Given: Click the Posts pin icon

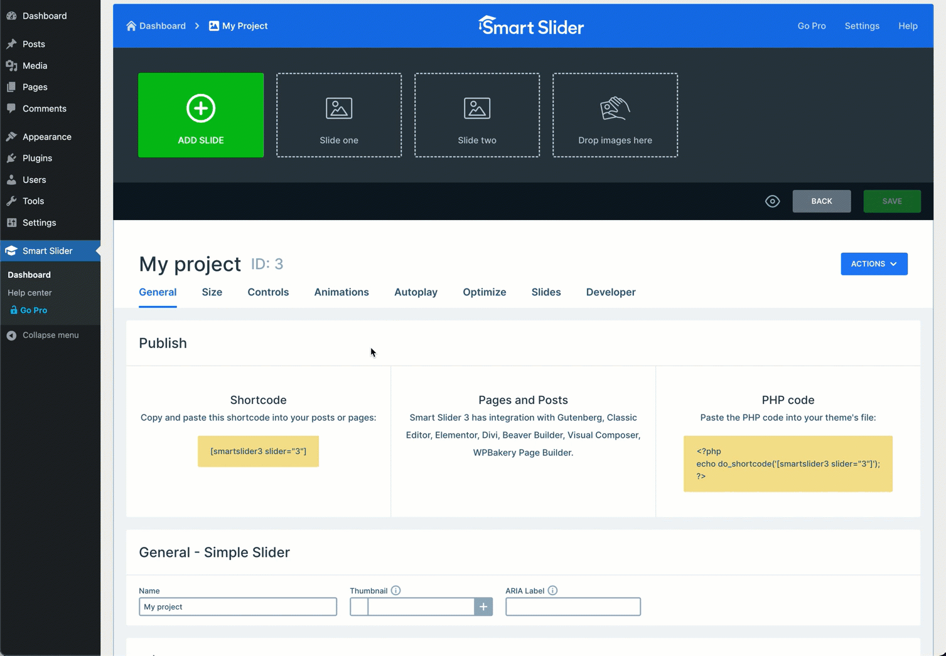Looking at the screenshot, I should [11, 44].
